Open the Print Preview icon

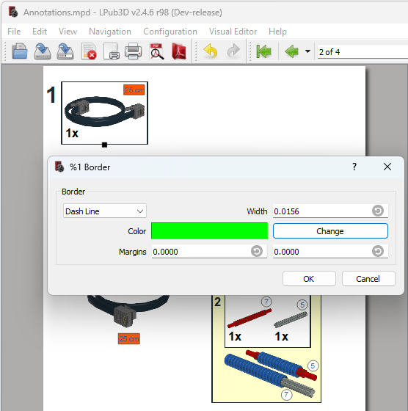tap(112, 51)
